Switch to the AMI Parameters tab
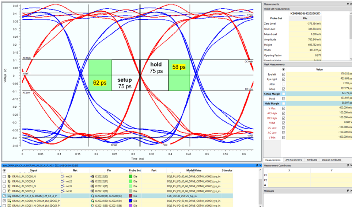This screenshot has width=352, height=207. (294, 160)
